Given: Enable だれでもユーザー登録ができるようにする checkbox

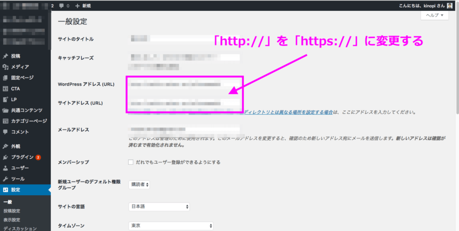Looking at the screenshot, I should click(131, 162).
